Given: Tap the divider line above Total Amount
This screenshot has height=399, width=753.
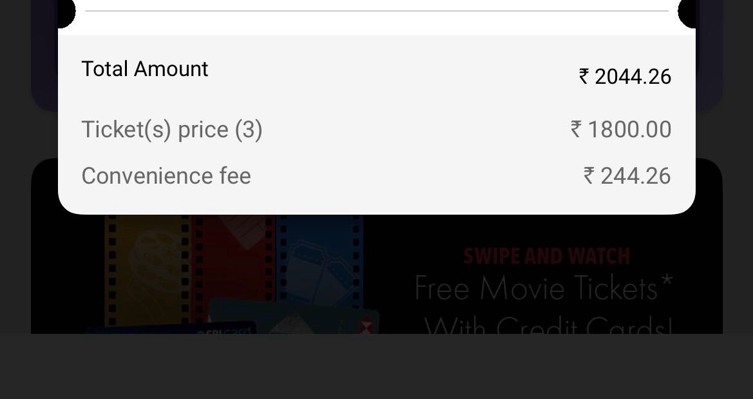Looking at the screenshot, I should [377, 11].
